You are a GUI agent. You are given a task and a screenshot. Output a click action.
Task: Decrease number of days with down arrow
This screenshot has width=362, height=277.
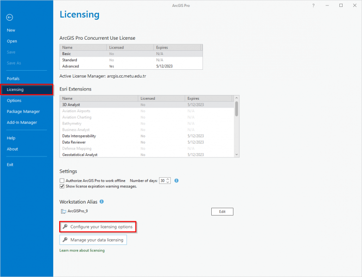coord(168,182)
